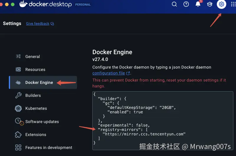Click the red daemon warning message
236x156 pixels.
pos(159,83)
